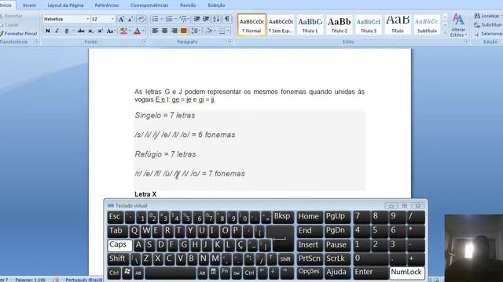Viewport: 503px width, 282px height.
Task: Align text left
Action: [156, 31]
